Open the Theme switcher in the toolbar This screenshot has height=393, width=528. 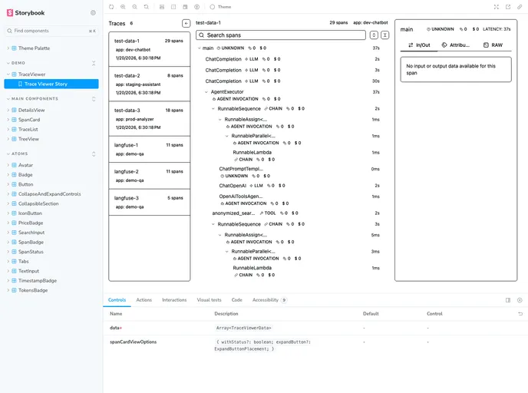click(x=220, y=7)
